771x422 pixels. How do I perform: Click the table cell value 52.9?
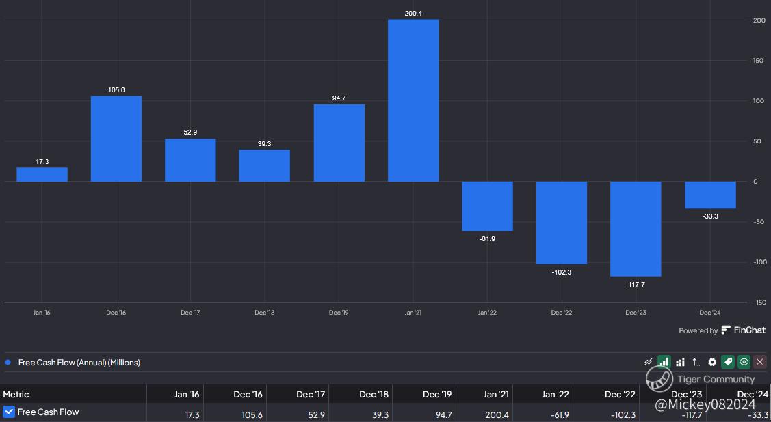pyautogui.click(x=316, y=414)
